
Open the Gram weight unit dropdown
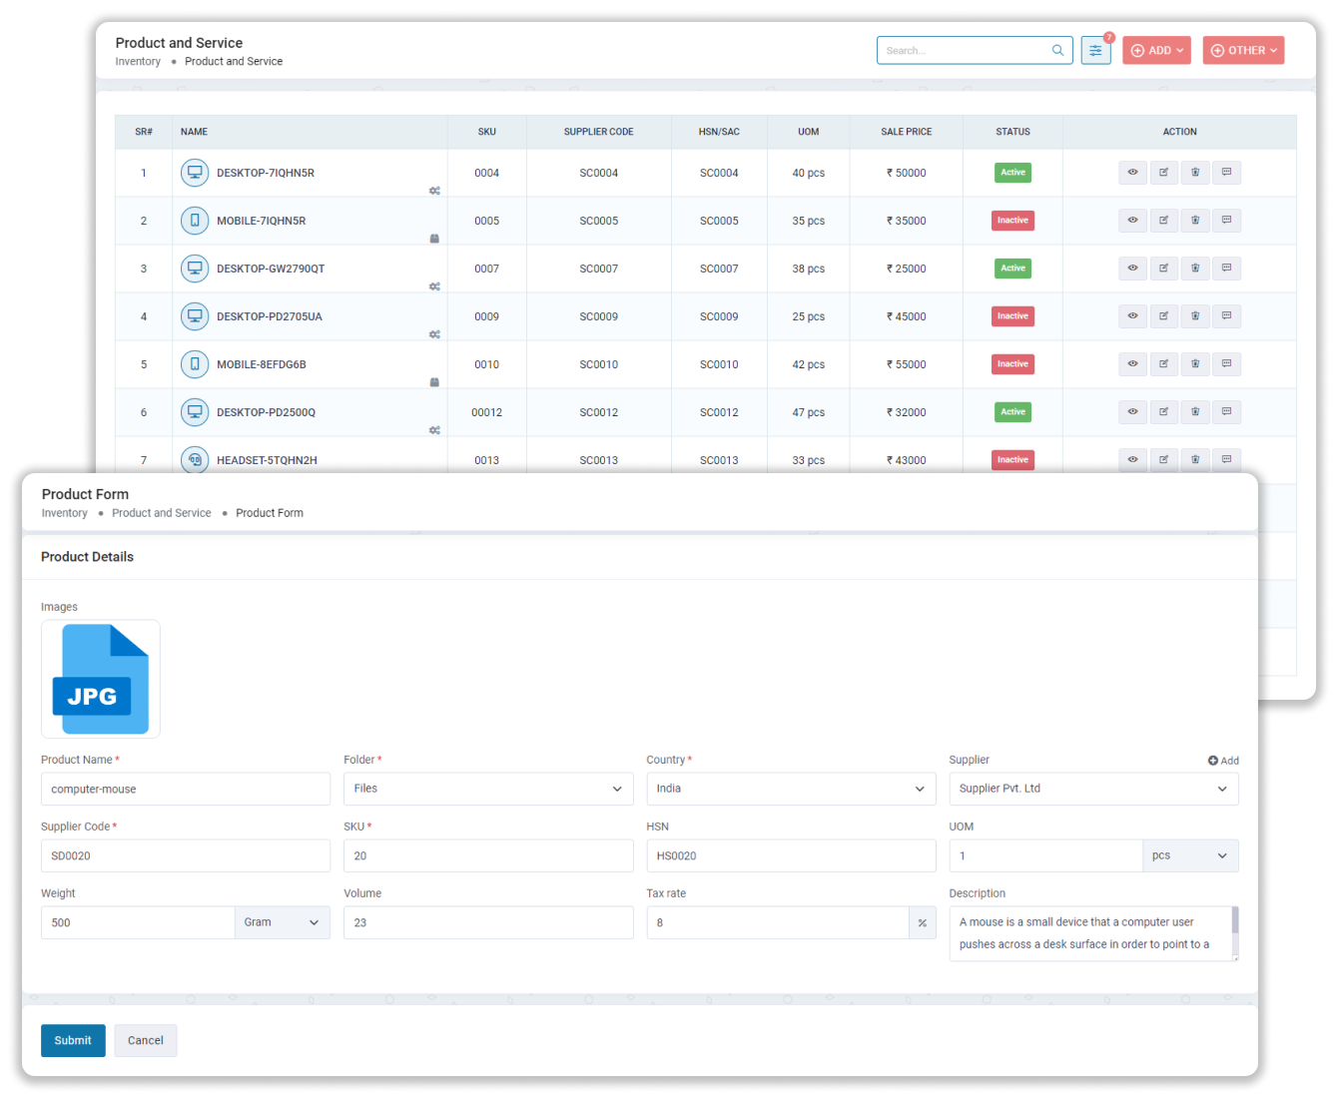[283, 922]
